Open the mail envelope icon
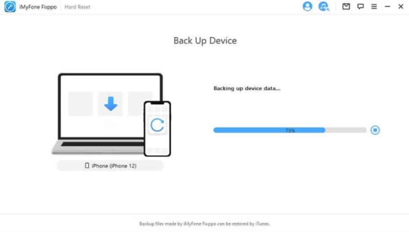The image size is (409, 232). [346, 6]
